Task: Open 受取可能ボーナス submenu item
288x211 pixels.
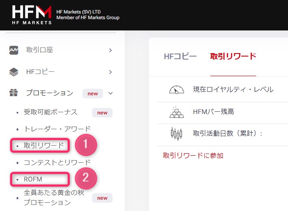Action: 51,112
